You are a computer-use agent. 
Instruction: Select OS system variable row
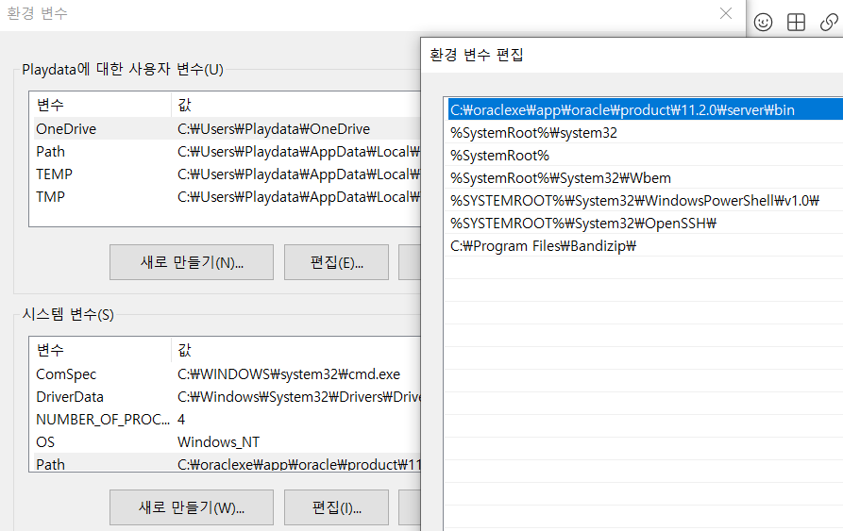(x=227, y=442)
